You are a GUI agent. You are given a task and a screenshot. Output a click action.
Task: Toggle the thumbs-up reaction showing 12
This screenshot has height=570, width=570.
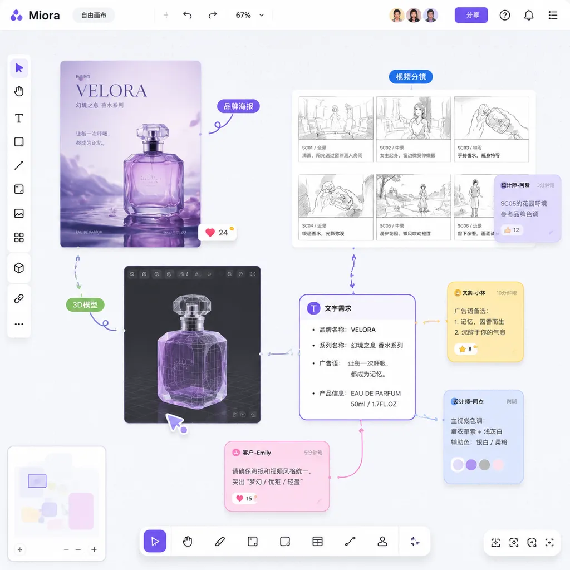[x=512, y=230]
